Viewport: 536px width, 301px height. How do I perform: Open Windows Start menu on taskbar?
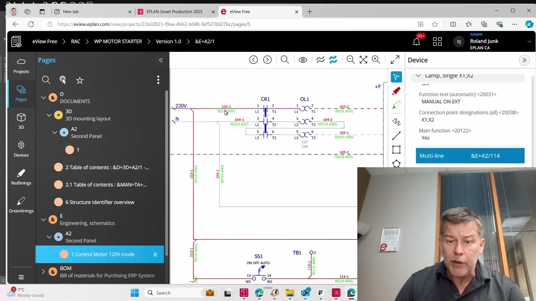(x=134, y=293)
